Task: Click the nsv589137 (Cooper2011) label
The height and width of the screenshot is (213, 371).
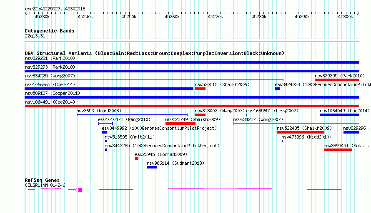Action: (x=53, y=93)
